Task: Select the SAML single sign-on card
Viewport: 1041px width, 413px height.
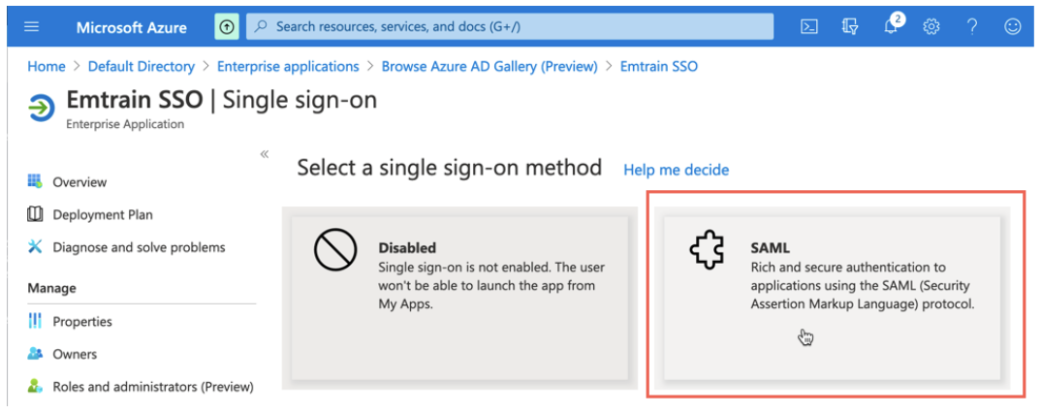Action: click(832, 298)
